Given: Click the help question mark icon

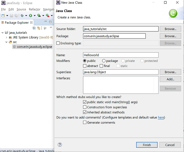Looking at the screenshot, I should 60,145.
